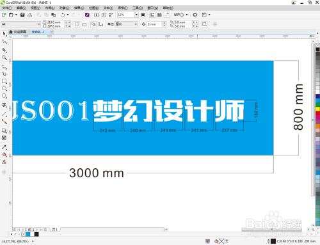Screen dimensions: 320x245
Task: Select the 页1 page tab
Action: pos(55,230)
